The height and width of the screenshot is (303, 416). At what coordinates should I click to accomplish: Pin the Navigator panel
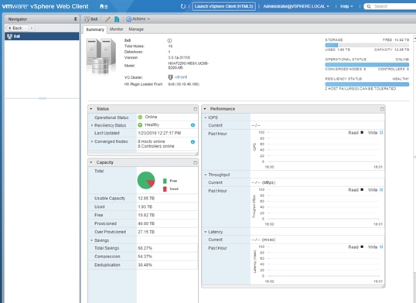(75, 19)
